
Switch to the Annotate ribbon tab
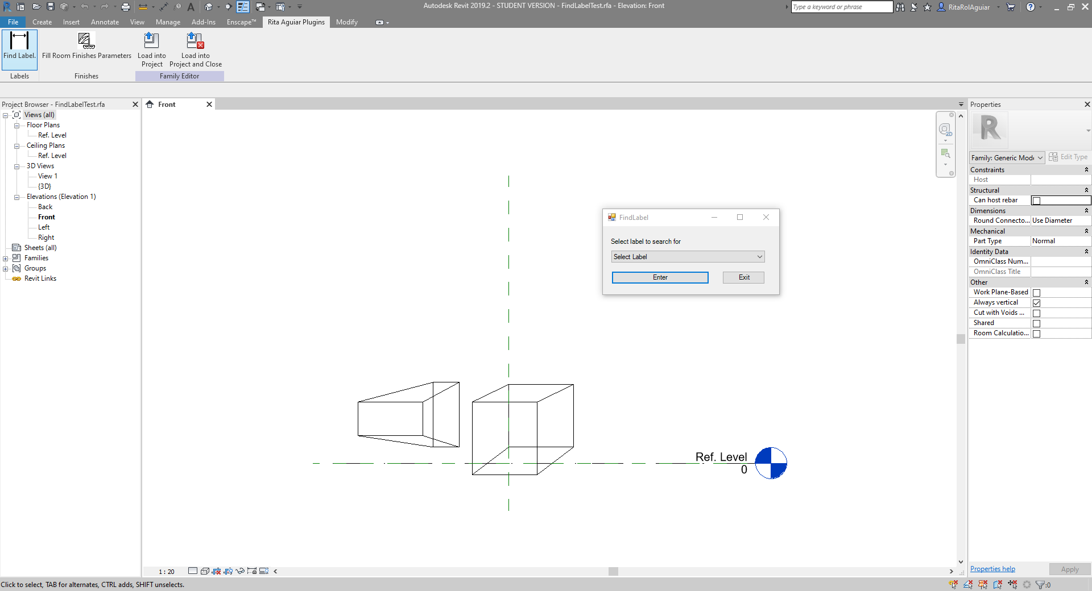coord(105,22)
